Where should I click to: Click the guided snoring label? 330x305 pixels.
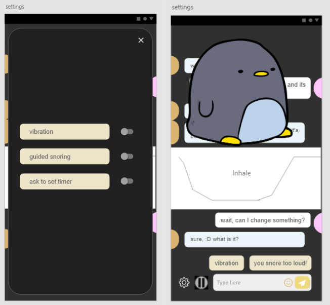coord(65,157)
